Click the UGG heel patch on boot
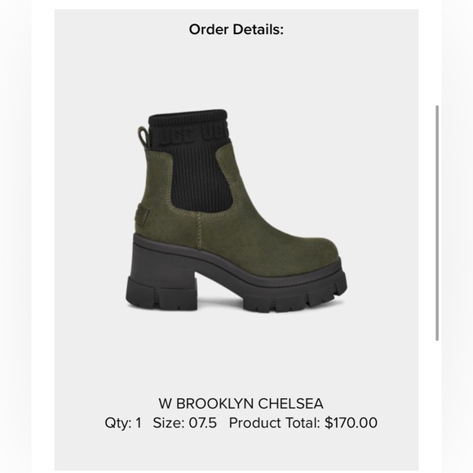Viewport: 473px width, 473px height. [141, 214]
